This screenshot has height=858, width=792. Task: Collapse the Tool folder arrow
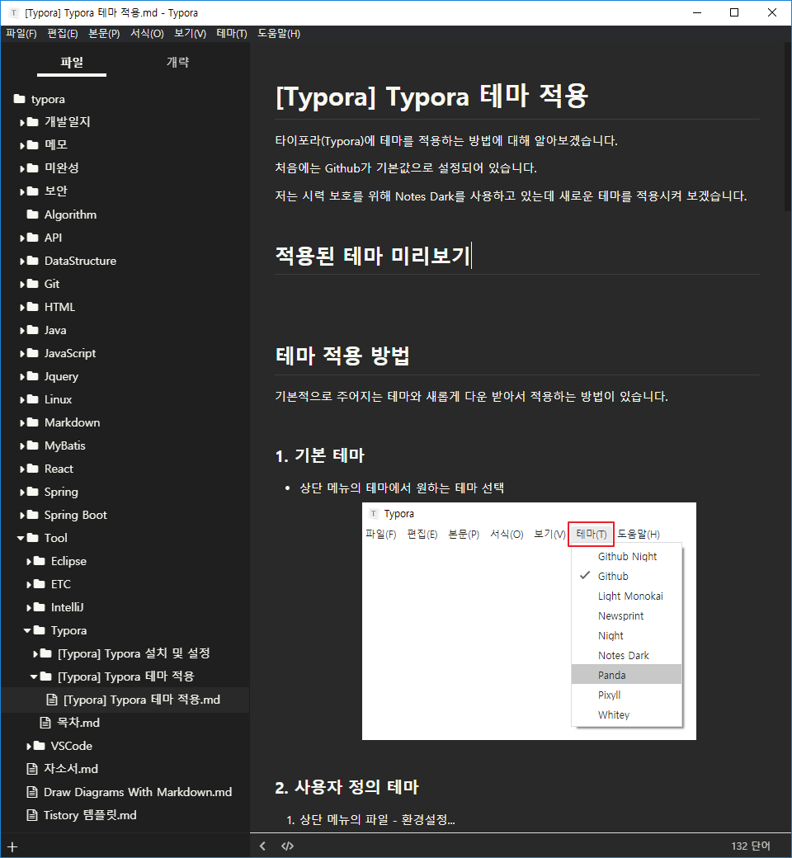21,539
